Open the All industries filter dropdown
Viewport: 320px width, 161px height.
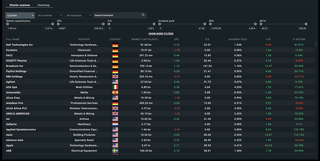point(79,15)
